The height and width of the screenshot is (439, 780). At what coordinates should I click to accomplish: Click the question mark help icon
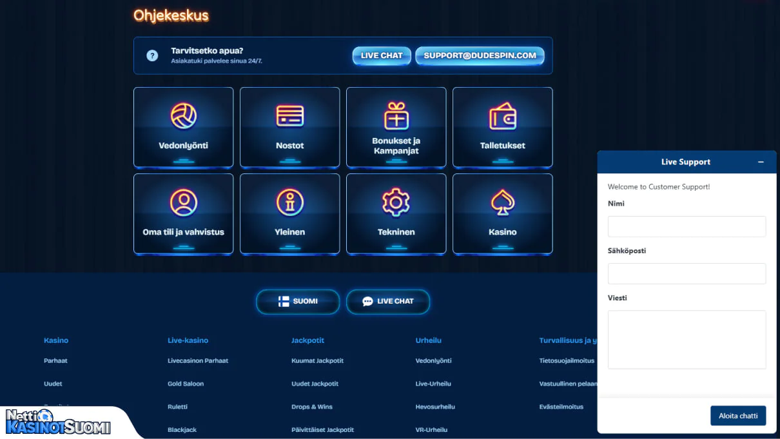pyautogui.click(x=152, y=56)
